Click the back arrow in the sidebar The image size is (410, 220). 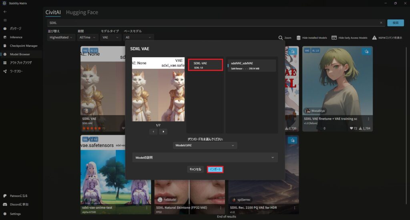click(5, 12)
